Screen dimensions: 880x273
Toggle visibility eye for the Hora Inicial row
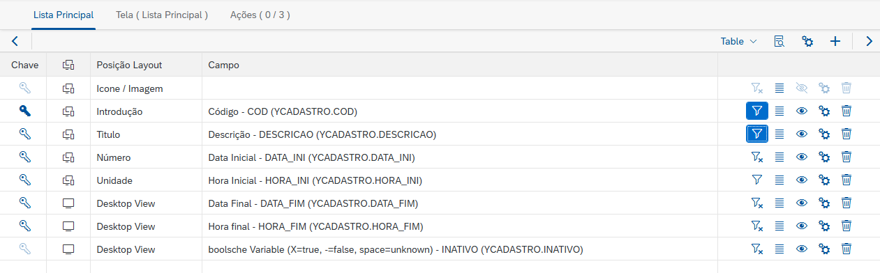[802, 180]
